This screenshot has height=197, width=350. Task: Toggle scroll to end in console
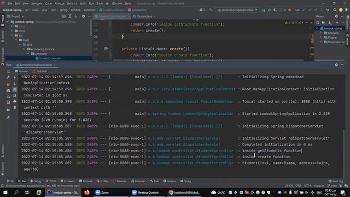point(15,96)
